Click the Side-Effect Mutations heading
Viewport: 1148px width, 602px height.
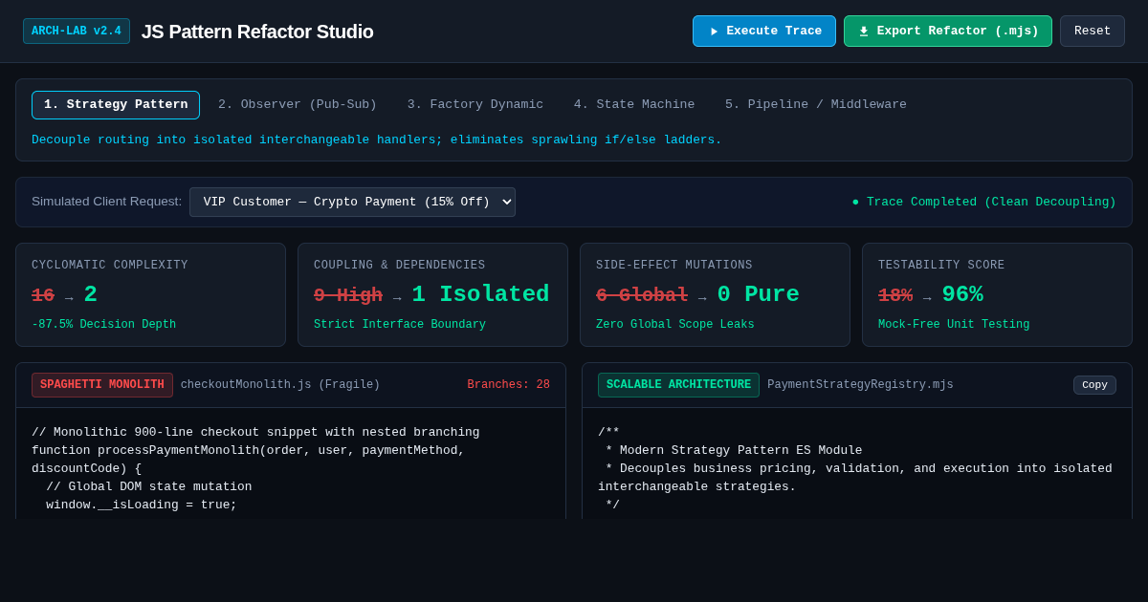pos(674,266)
